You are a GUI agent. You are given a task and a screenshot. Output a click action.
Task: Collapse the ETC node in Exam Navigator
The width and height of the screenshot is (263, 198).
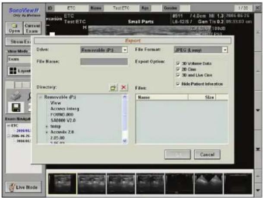(x=8, y=126)
